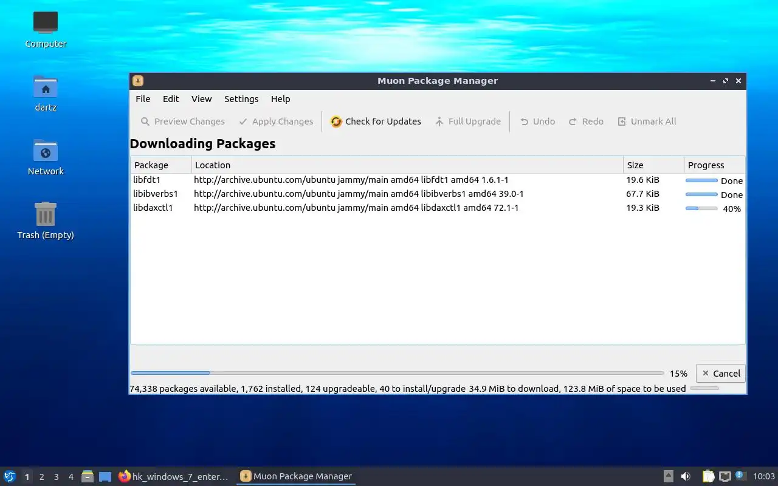Open the dartz home folder icon
778x486 pixels.
pyautogui.click(x=46, y=93)
